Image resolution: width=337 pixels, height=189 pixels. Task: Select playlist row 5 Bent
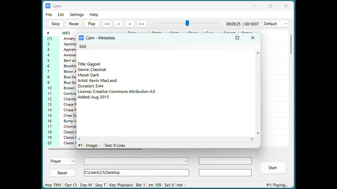60,61
